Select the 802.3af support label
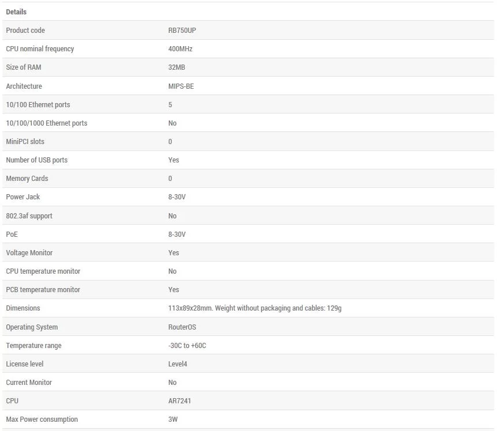The image size is (497, 431). click(29, 216)
